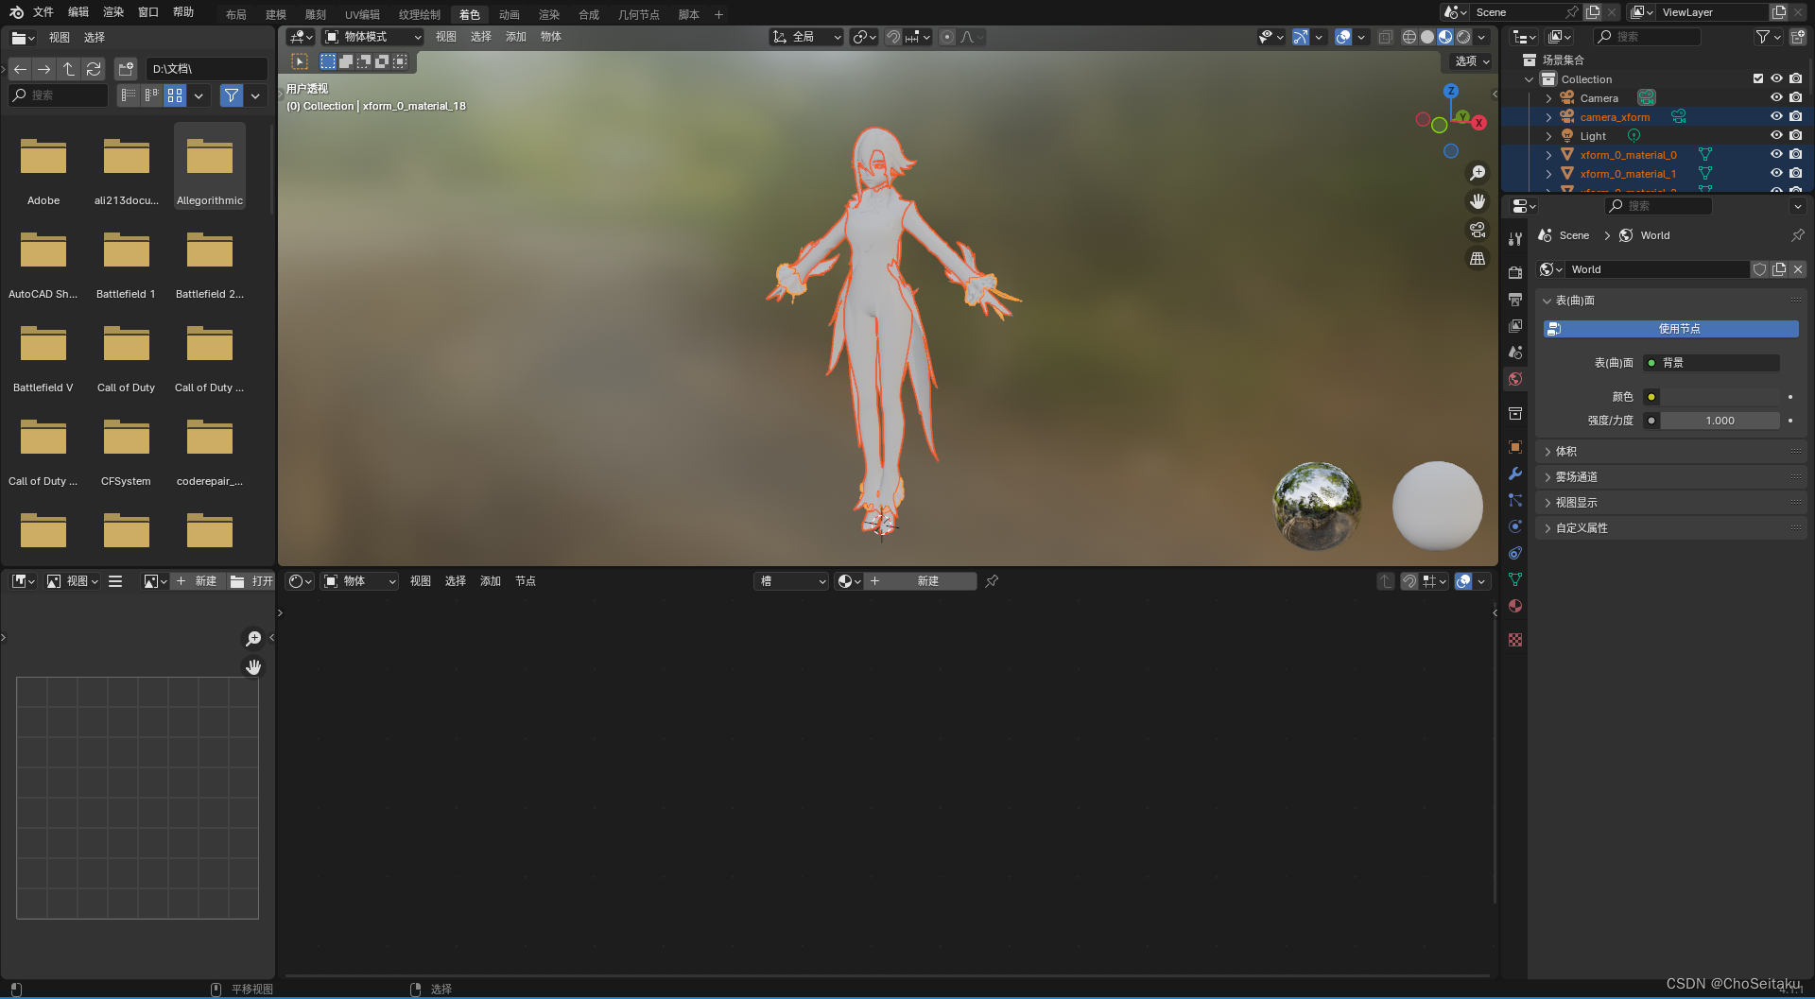This screenshot has width=1815, height=999.
Task: Select rendered viewport shading mode
Action: click(x=1463, y=37)
